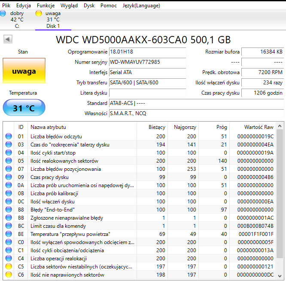Click the status icon for attribute B8
Viewport: 286px width, 283px height.
coord(9,209)
